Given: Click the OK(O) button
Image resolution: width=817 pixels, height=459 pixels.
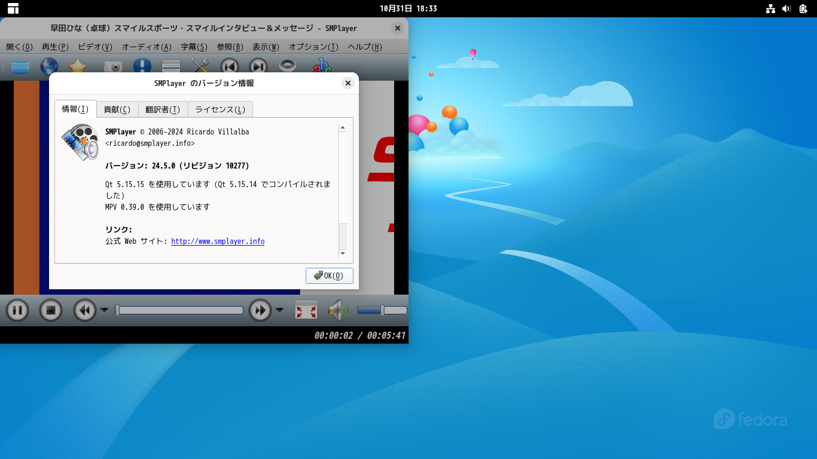Looking at the screenshot, I should (330, 276).
